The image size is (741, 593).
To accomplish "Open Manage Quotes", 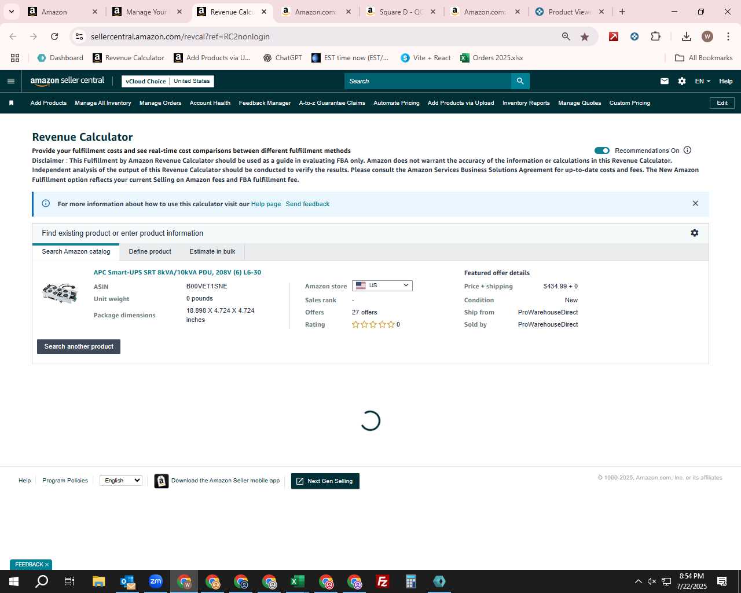I will 579,103.
